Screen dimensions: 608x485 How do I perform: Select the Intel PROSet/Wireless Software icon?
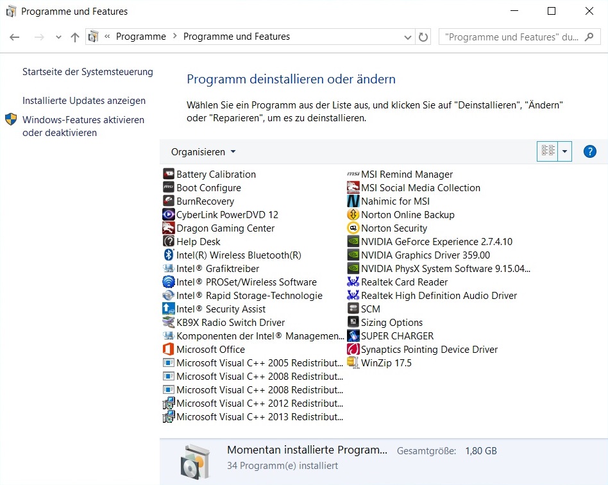coord(168,282)
